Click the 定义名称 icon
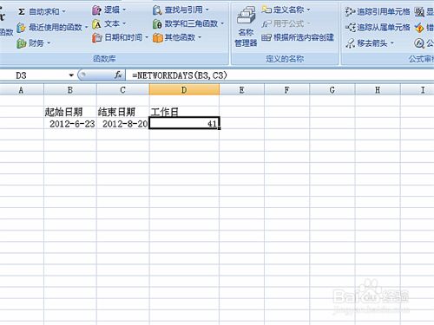The image size is (434, 325). point(266,10)
